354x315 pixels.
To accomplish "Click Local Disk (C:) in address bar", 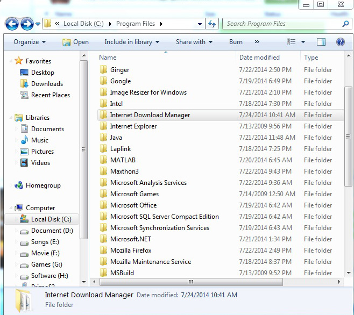I will click(83, 24).
